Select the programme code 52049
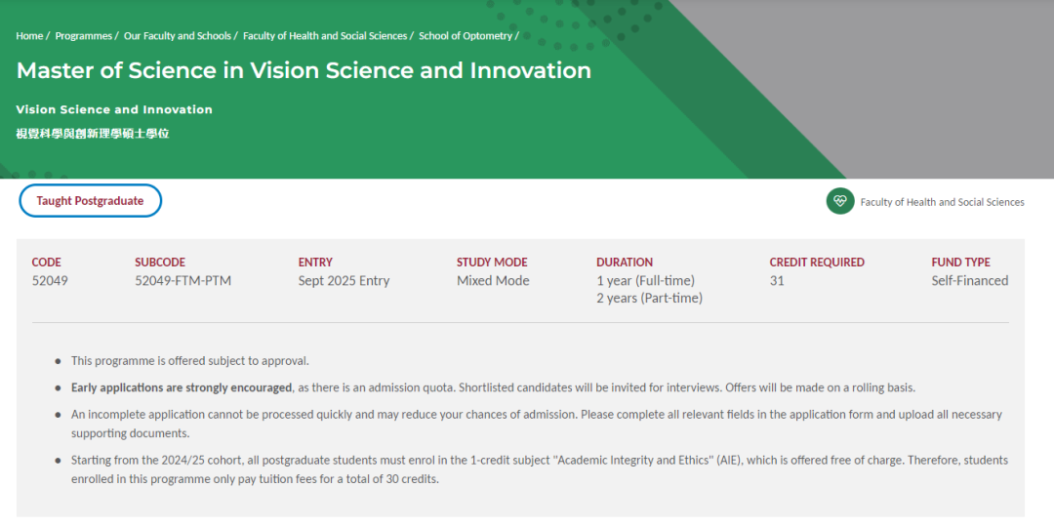Screen dimensions: 1054x528 click(x=50, y=280)
